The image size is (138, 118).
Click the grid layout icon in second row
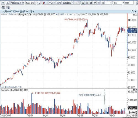click(x=3, y=7)
